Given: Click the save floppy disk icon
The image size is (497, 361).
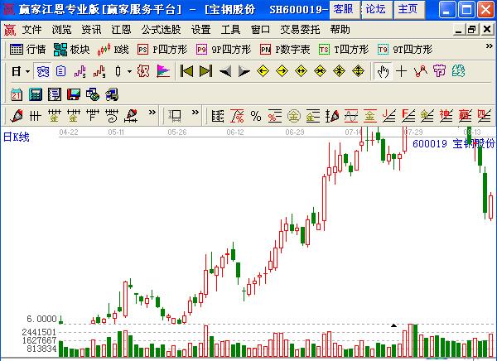Looking at the screenshot, I should [x=72, y=94].
